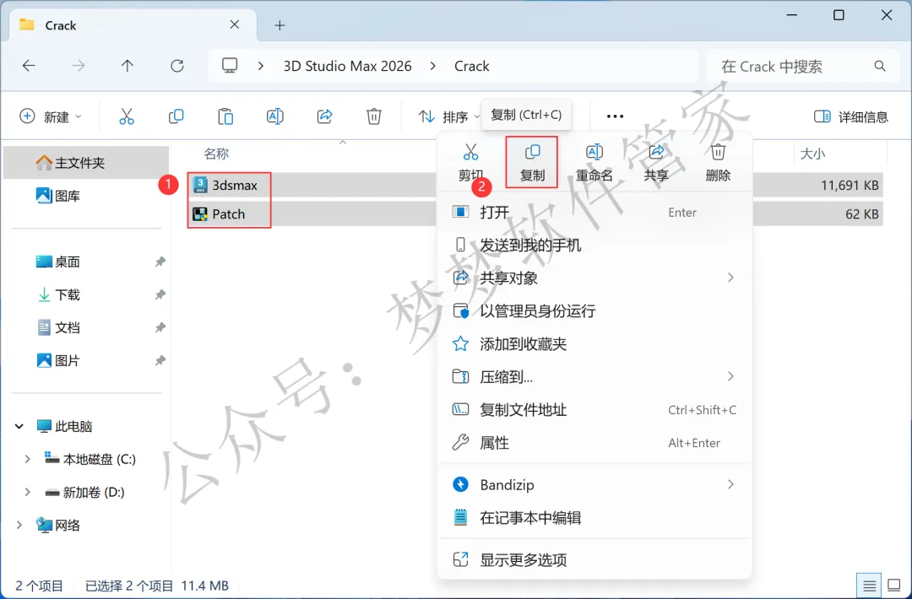Click 3D Studio Max 2026 breadcrumb

click(347, 67)
